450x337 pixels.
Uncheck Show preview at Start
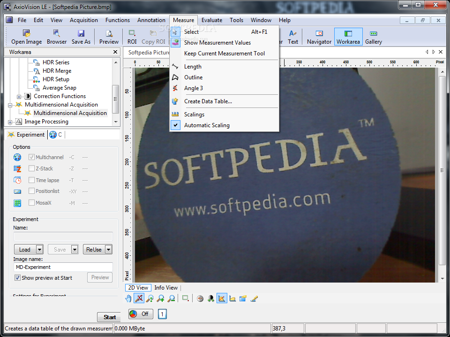coord(17,278)
